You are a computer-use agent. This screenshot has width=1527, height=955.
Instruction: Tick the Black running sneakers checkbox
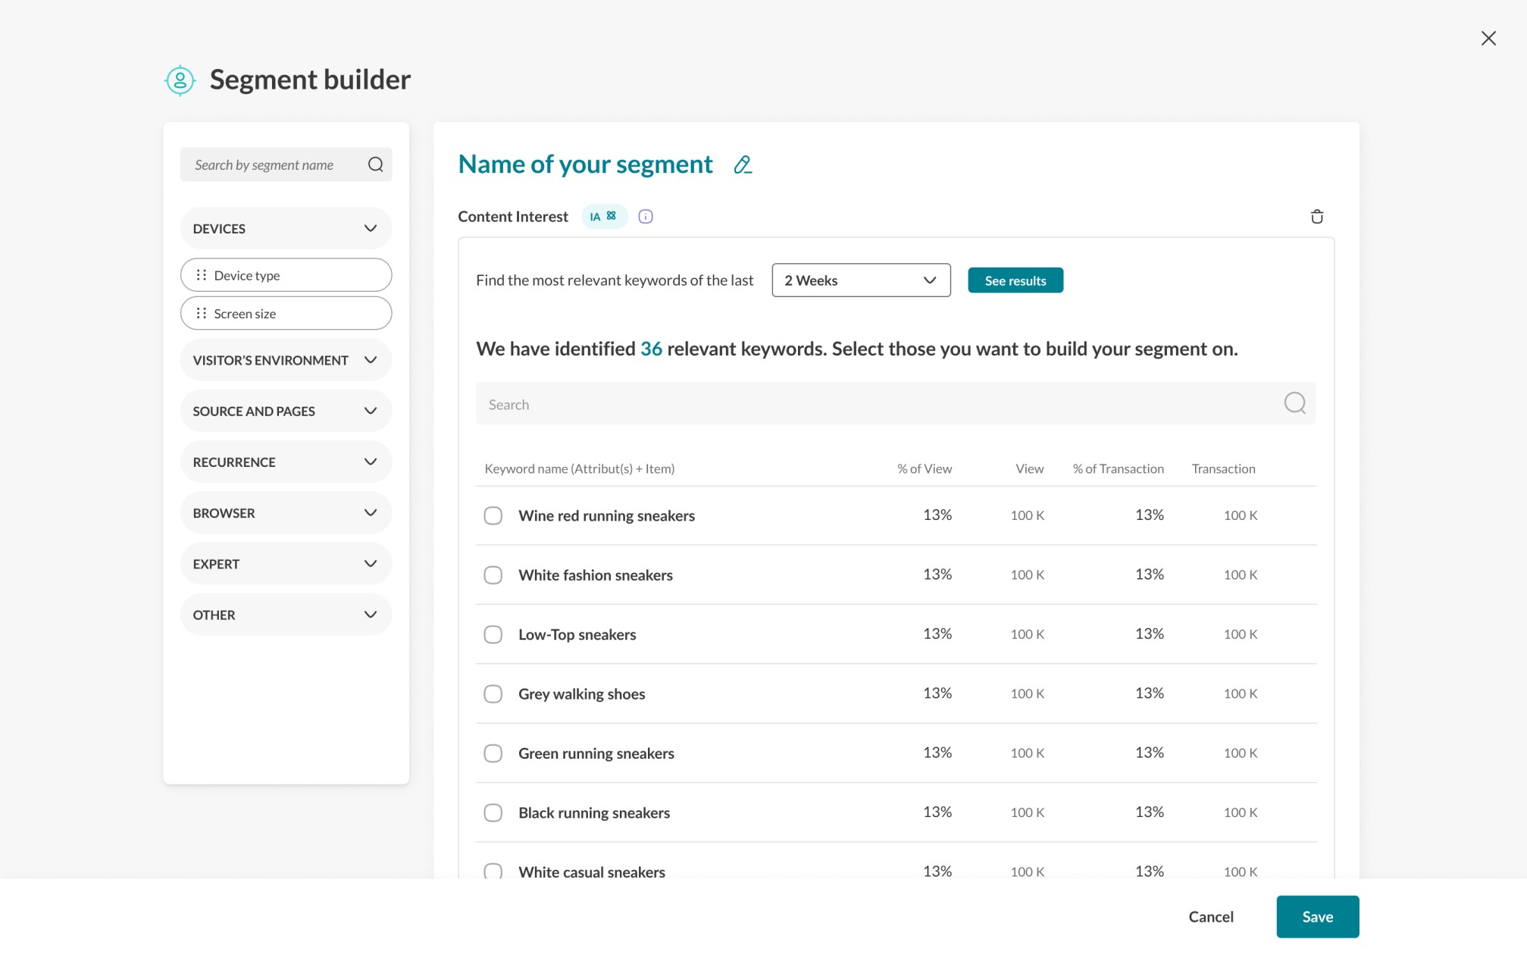[x=493, y=813]
